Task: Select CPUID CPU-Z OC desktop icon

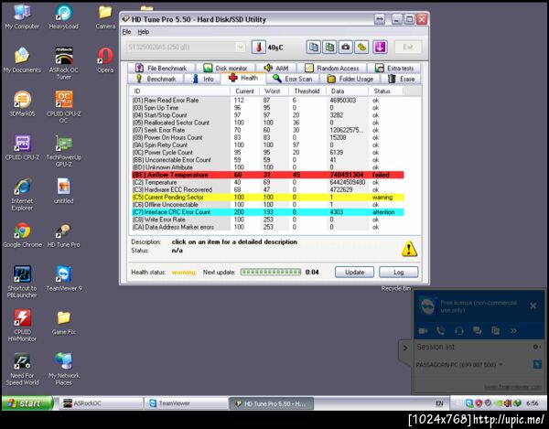Action: click(x=64, y=107)
